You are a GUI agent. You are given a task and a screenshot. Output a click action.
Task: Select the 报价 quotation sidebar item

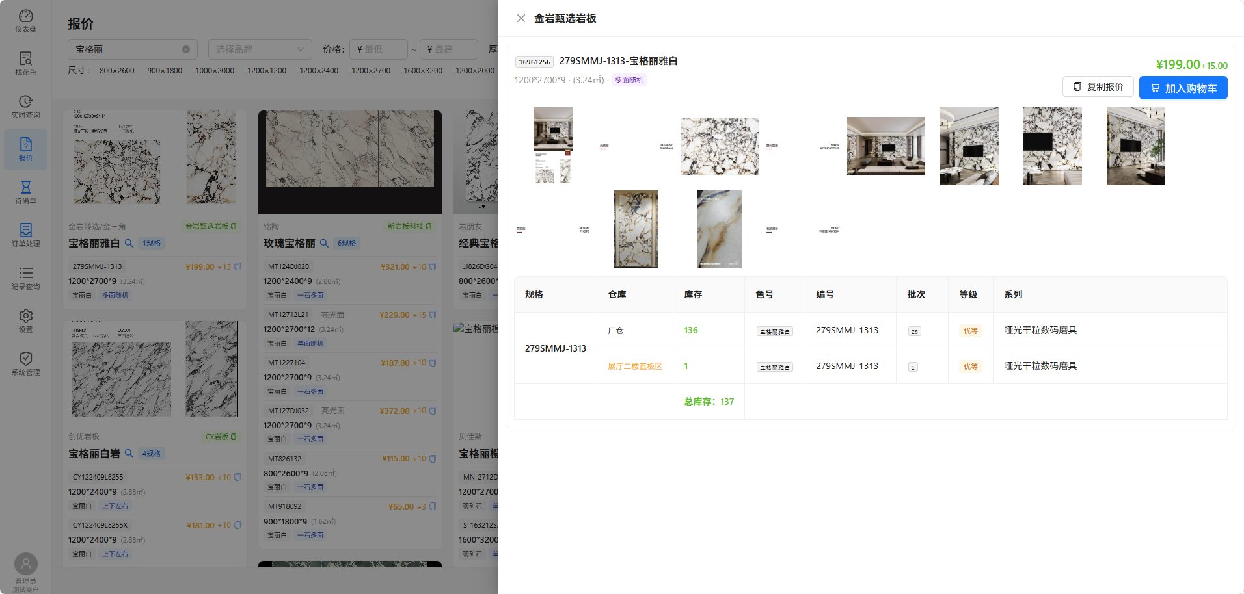(x=25, y=149)
